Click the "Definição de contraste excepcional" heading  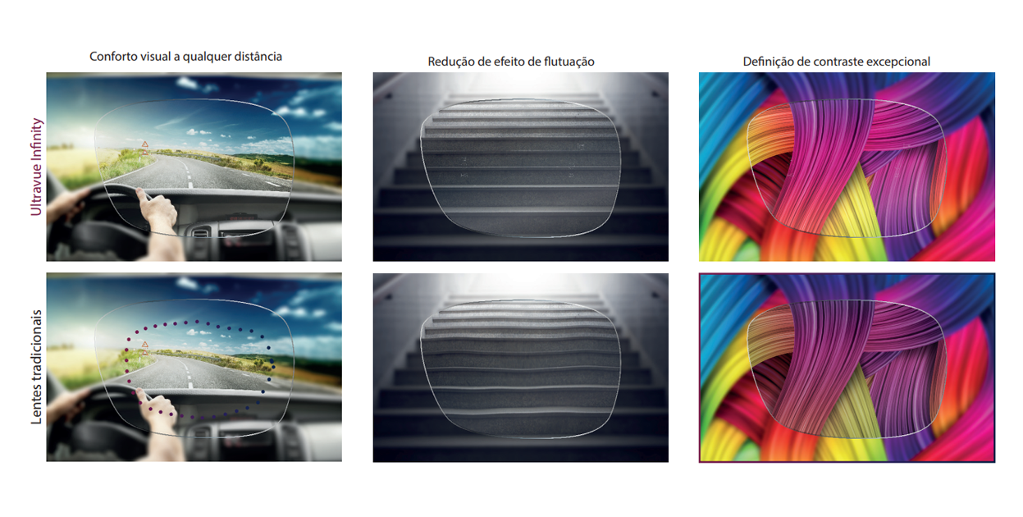[x=836, y=62]
